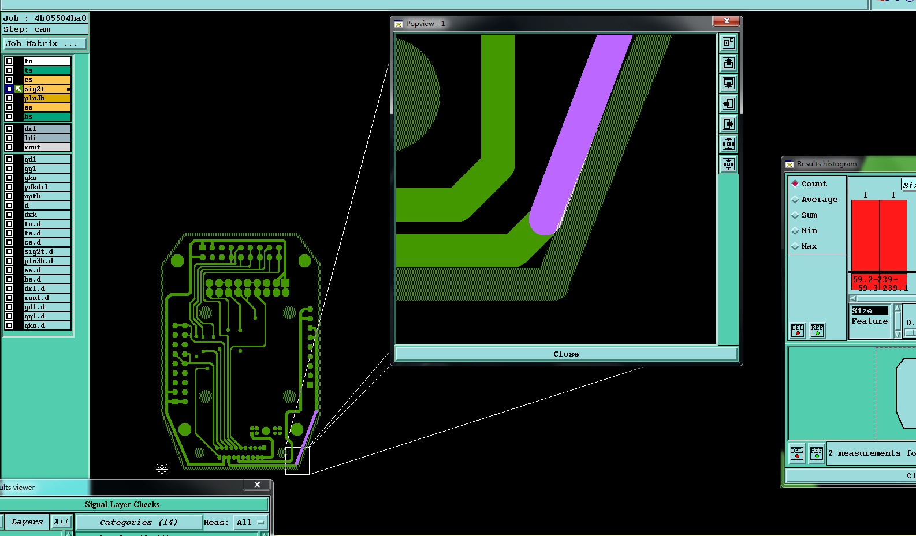Viewport: 916px width, 536px height.
Task: Click the first red histogram bar 59.2-59.3
Action: point(865,235)
